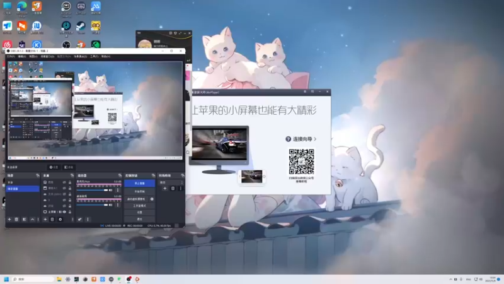Click the QR code in AirPlayer window

click(x=301, y=162)
